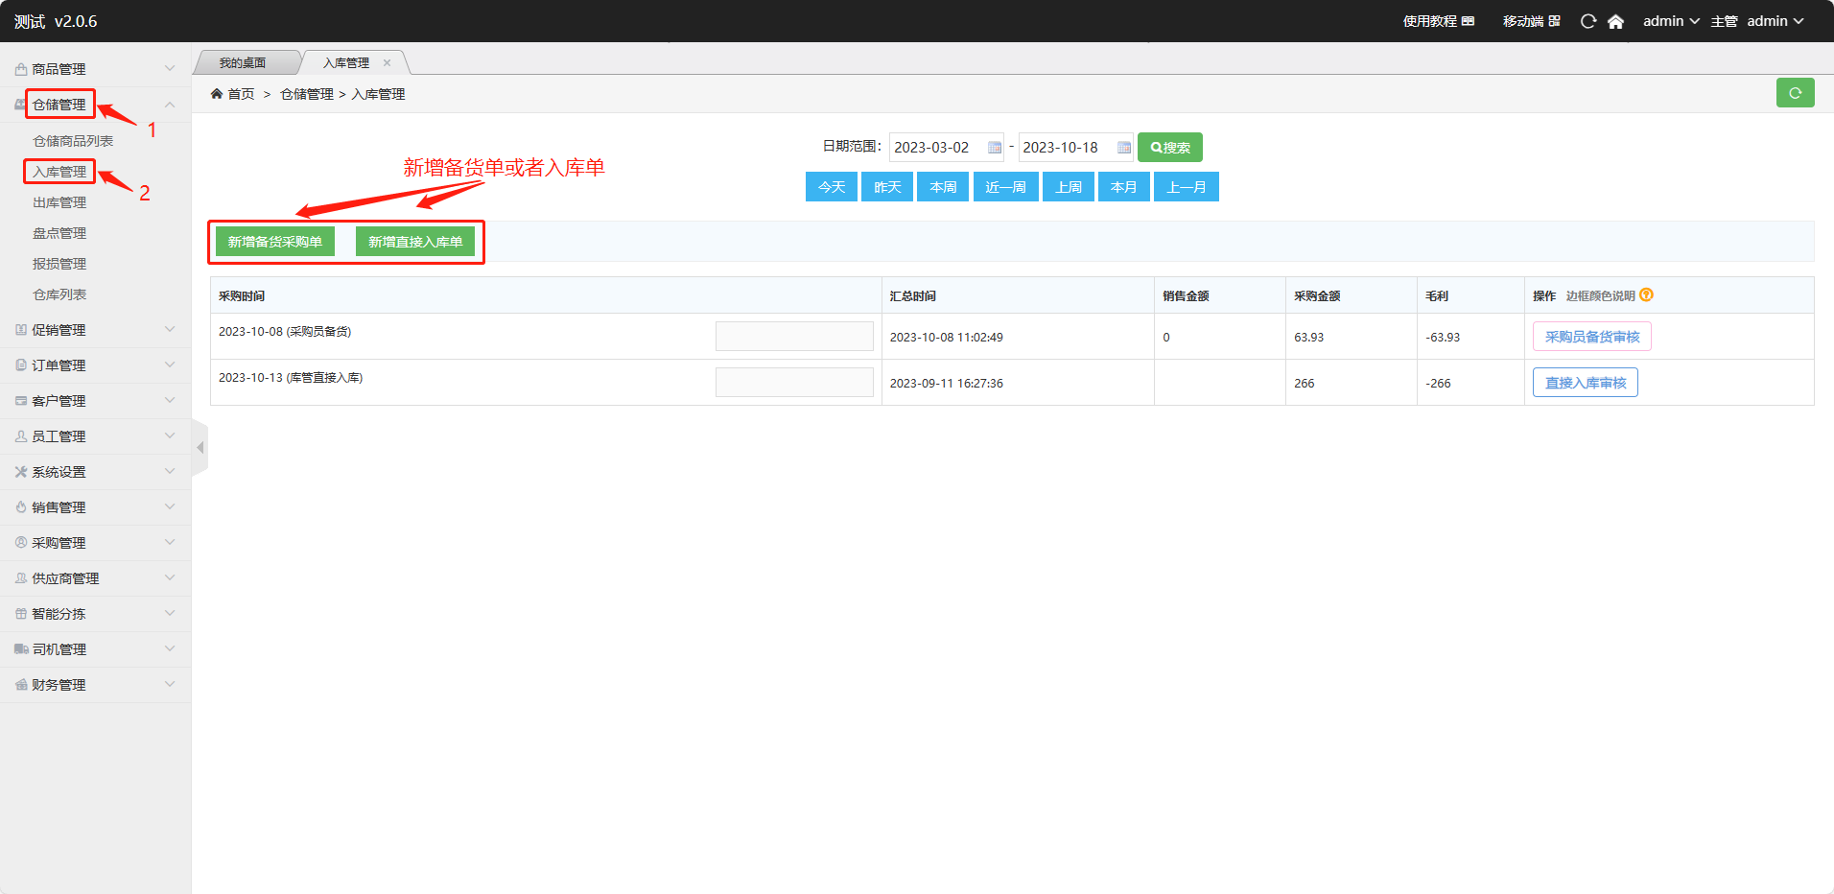Filter by 本月 quick date button
The width and height of the screenshot is (1834, 894).
[x=1123, y=187]
